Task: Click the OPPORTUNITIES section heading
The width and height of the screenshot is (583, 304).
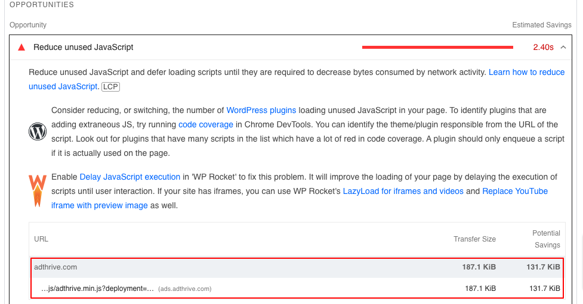Action: [42, 5]
